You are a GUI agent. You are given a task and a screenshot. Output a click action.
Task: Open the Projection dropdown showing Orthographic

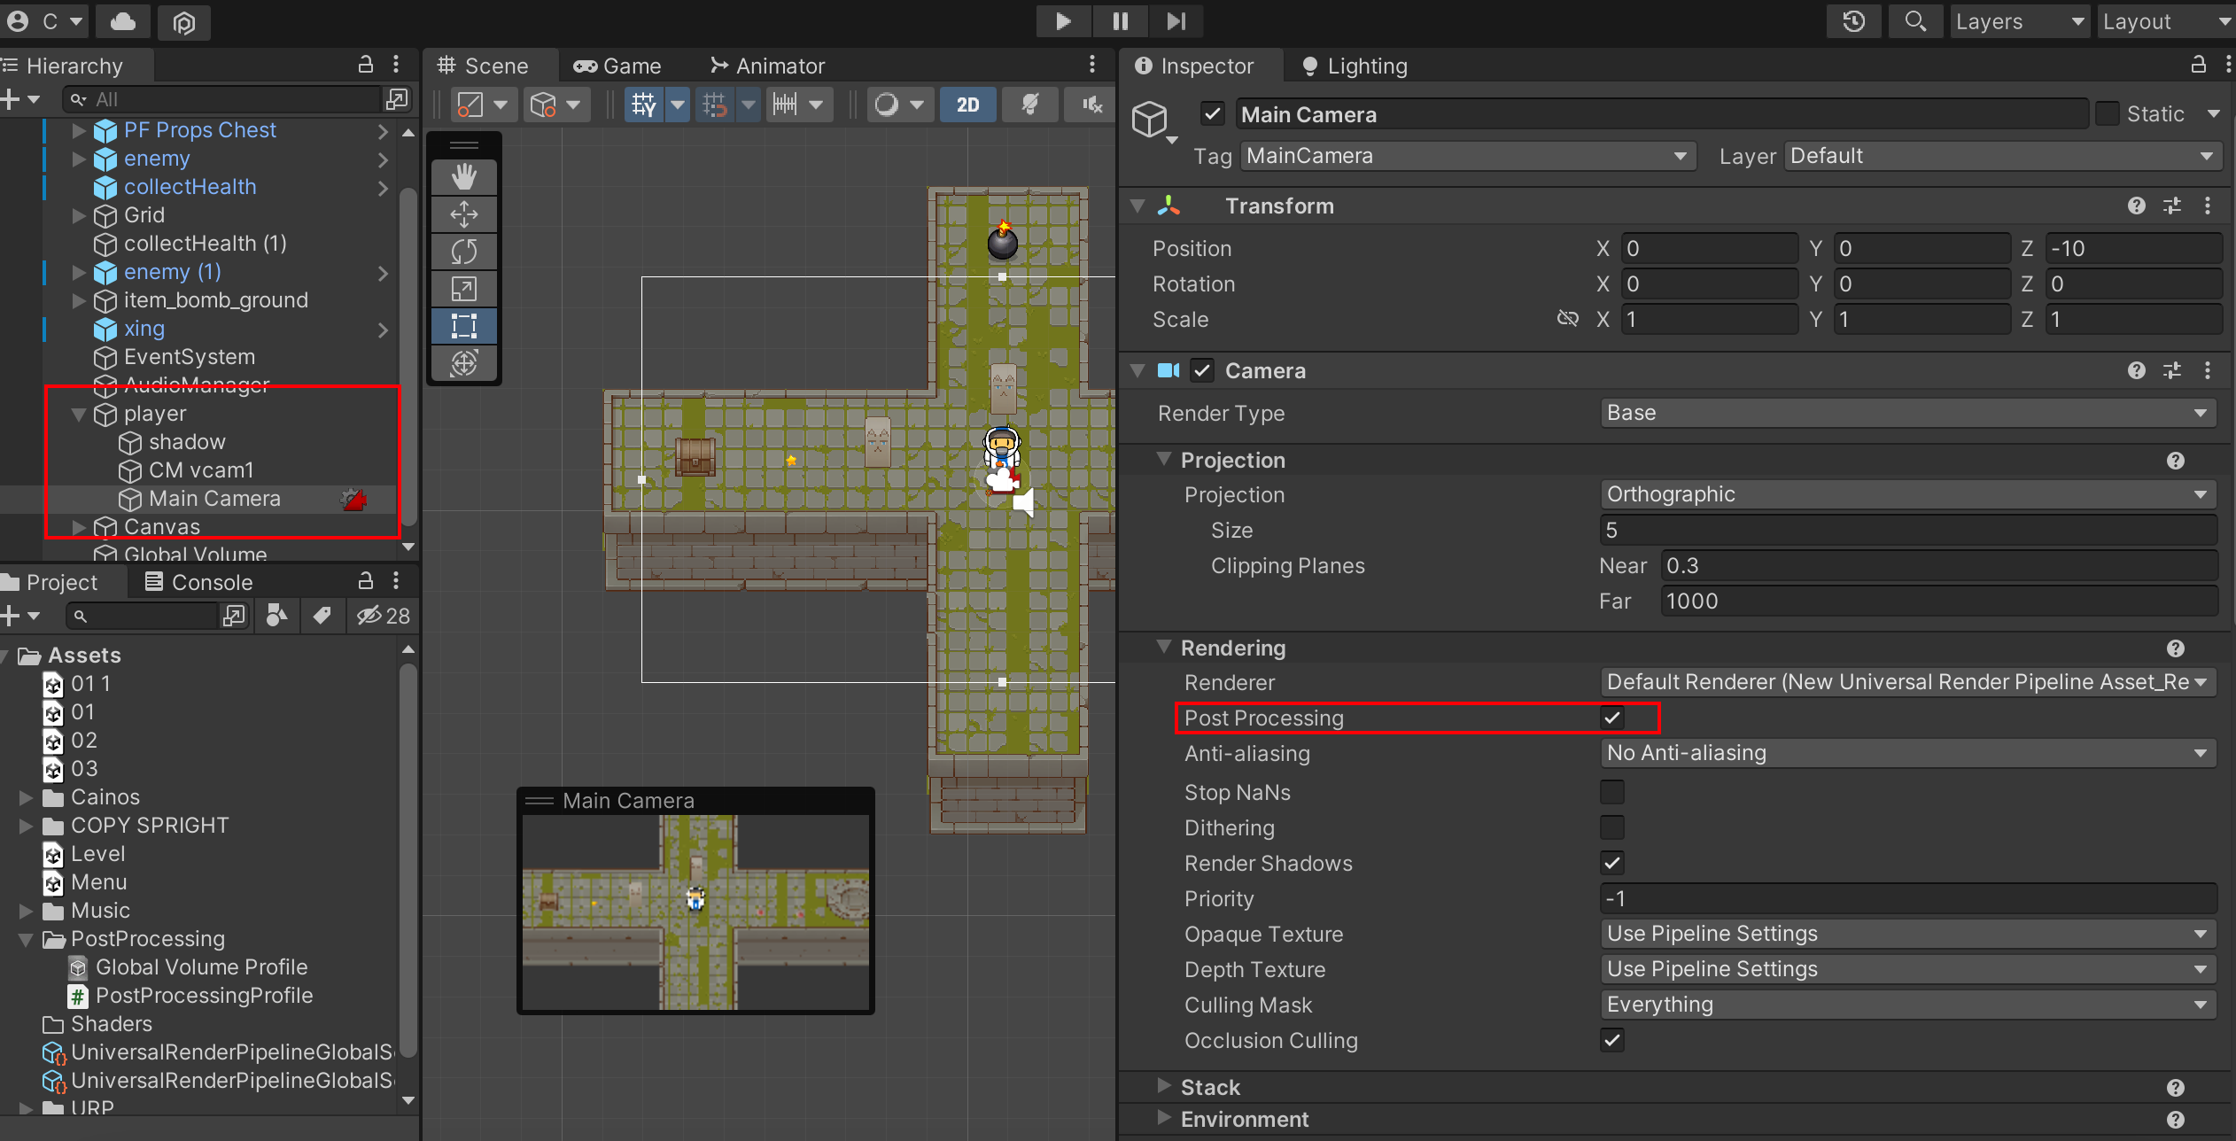1905,494
